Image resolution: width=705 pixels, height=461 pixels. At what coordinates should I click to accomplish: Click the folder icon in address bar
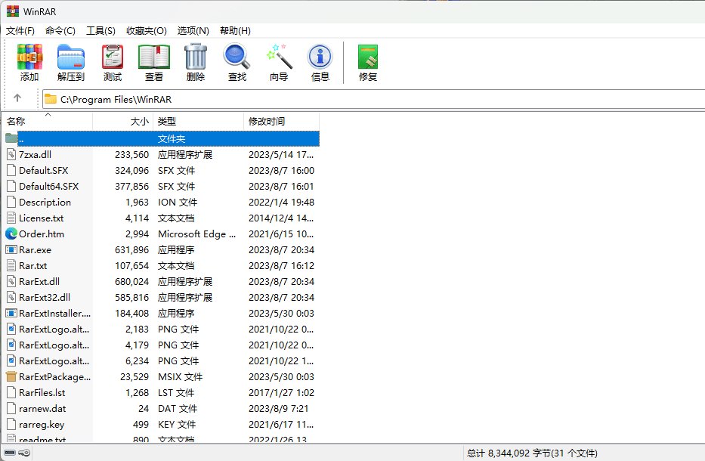[51, 99]
